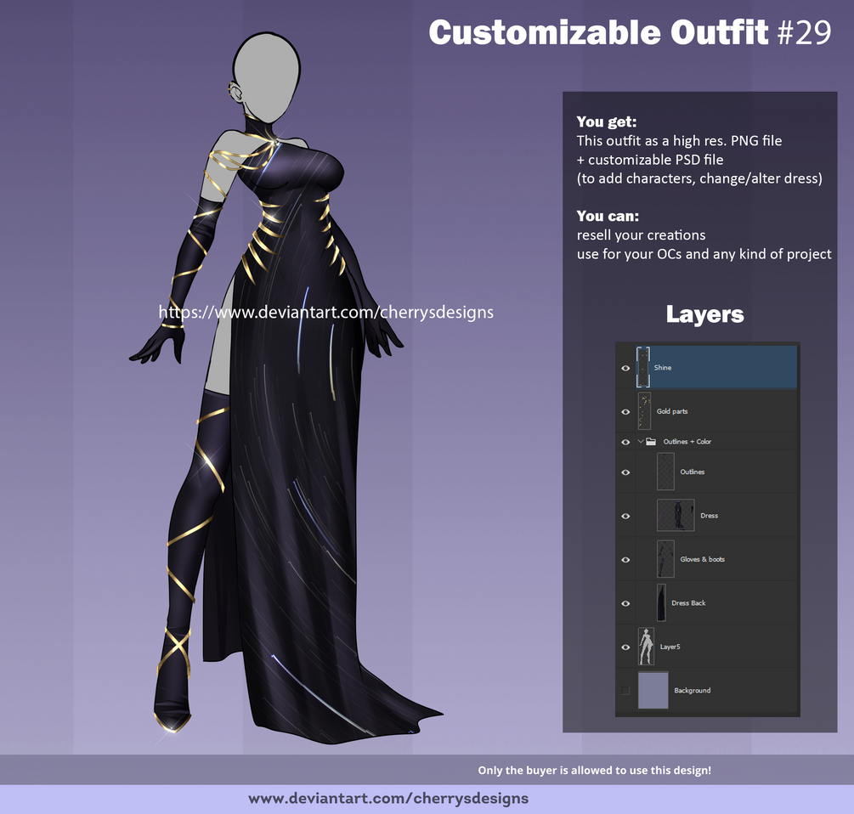Image resolution: width=854 pixels, height=814 pixels.
Task: Open the deviantart.com/cherrysdesigns watermark link
Action: [325, 312]
